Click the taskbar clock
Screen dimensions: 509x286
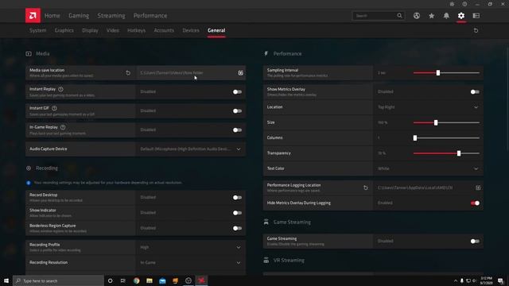pos(486,280)
